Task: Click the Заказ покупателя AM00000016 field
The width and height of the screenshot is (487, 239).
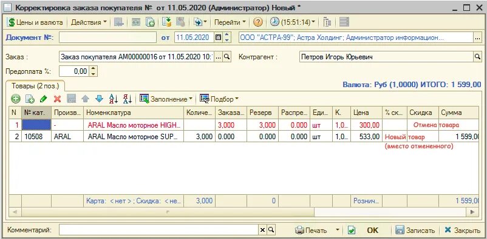Action: (x=137, y=57)
